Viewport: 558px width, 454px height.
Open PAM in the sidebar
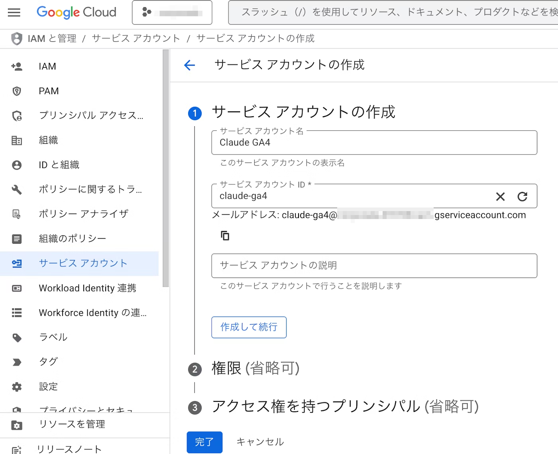49,91
